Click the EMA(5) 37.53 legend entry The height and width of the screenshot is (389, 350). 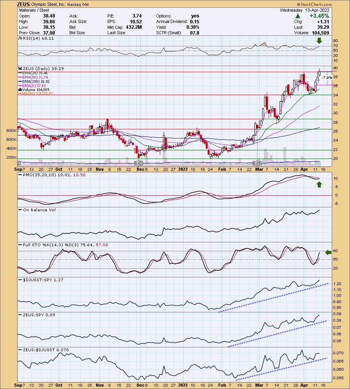pyautogui.click(x=32, y=86)
